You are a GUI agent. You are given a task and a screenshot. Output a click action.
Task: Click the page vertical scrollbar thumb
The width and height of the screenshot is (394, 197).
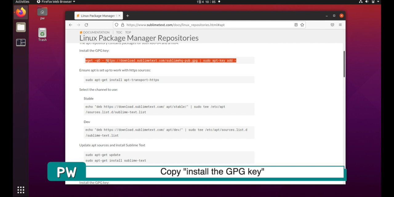tap(344, 64)
